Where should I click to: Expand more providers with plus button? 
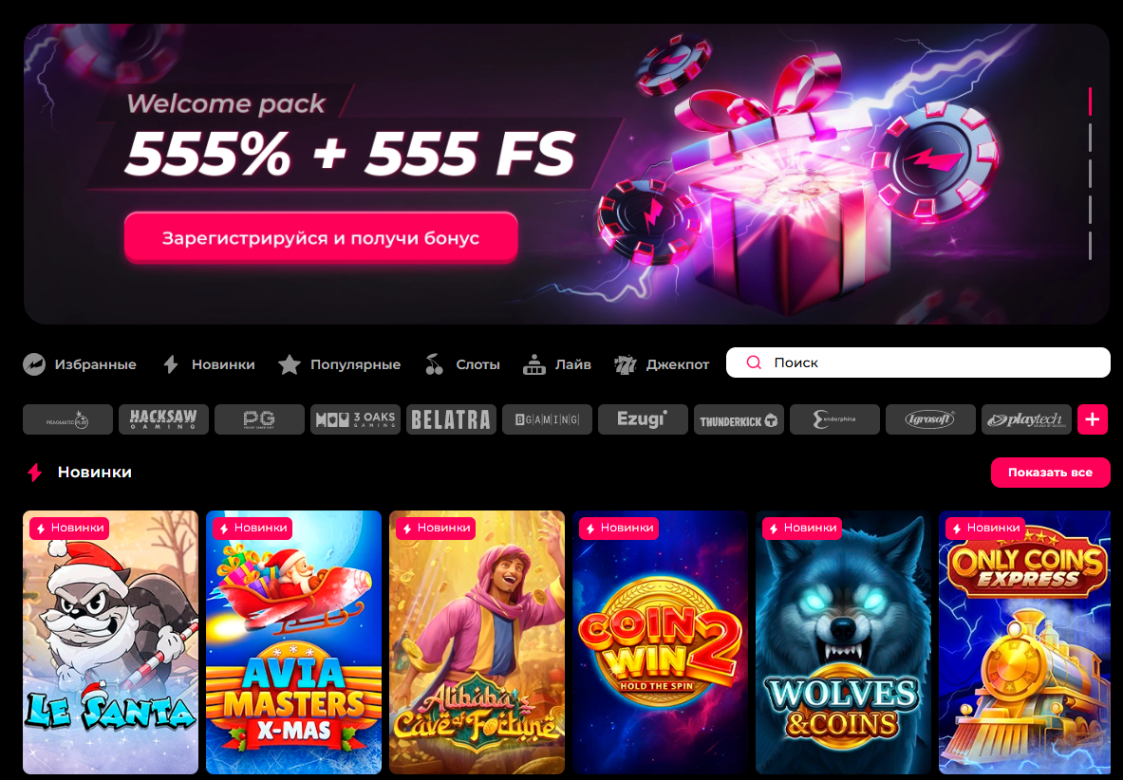1093,419
